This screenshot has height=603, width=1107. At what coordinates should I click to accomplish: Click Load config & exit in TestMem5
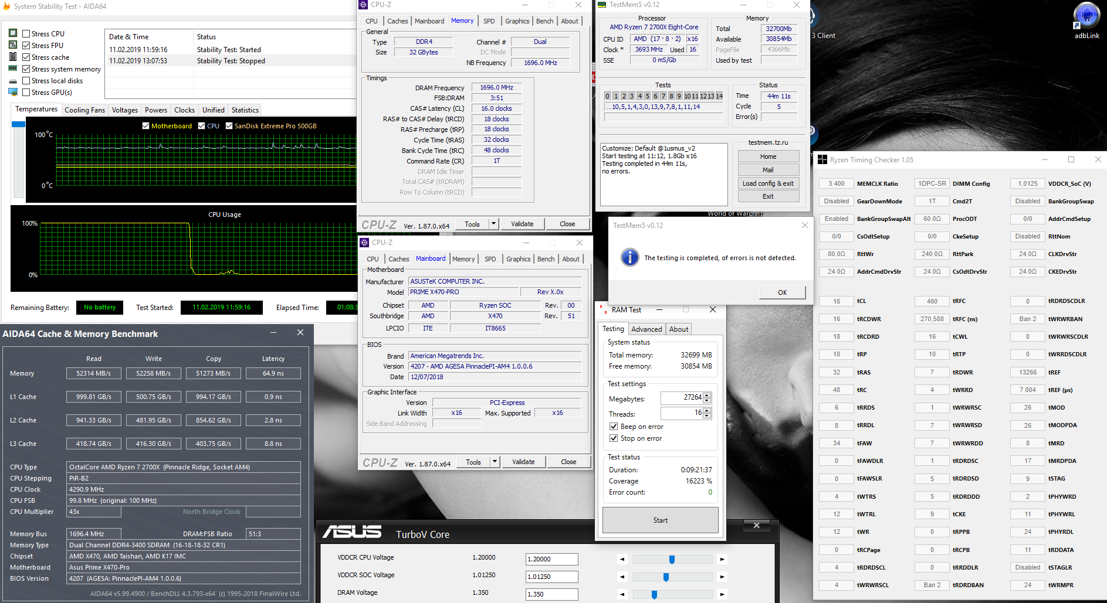[x=769, y=183]
